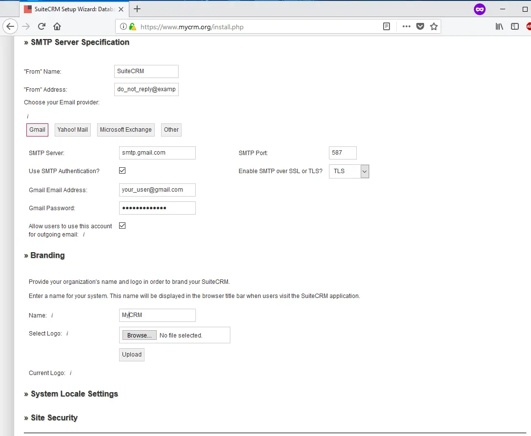Choose Yahoo! Mail as email provider
Viewport: 531px width, 436px height.
click(x=72, y=130)
